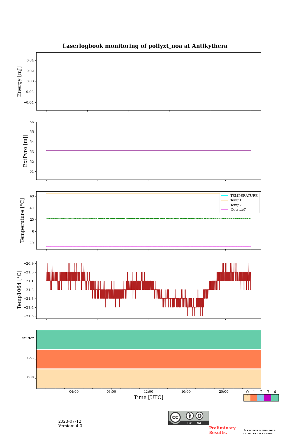The image size is (290, 436).
Task: Click the TEMPERATURE legend entry
Action: pos(239,196)
